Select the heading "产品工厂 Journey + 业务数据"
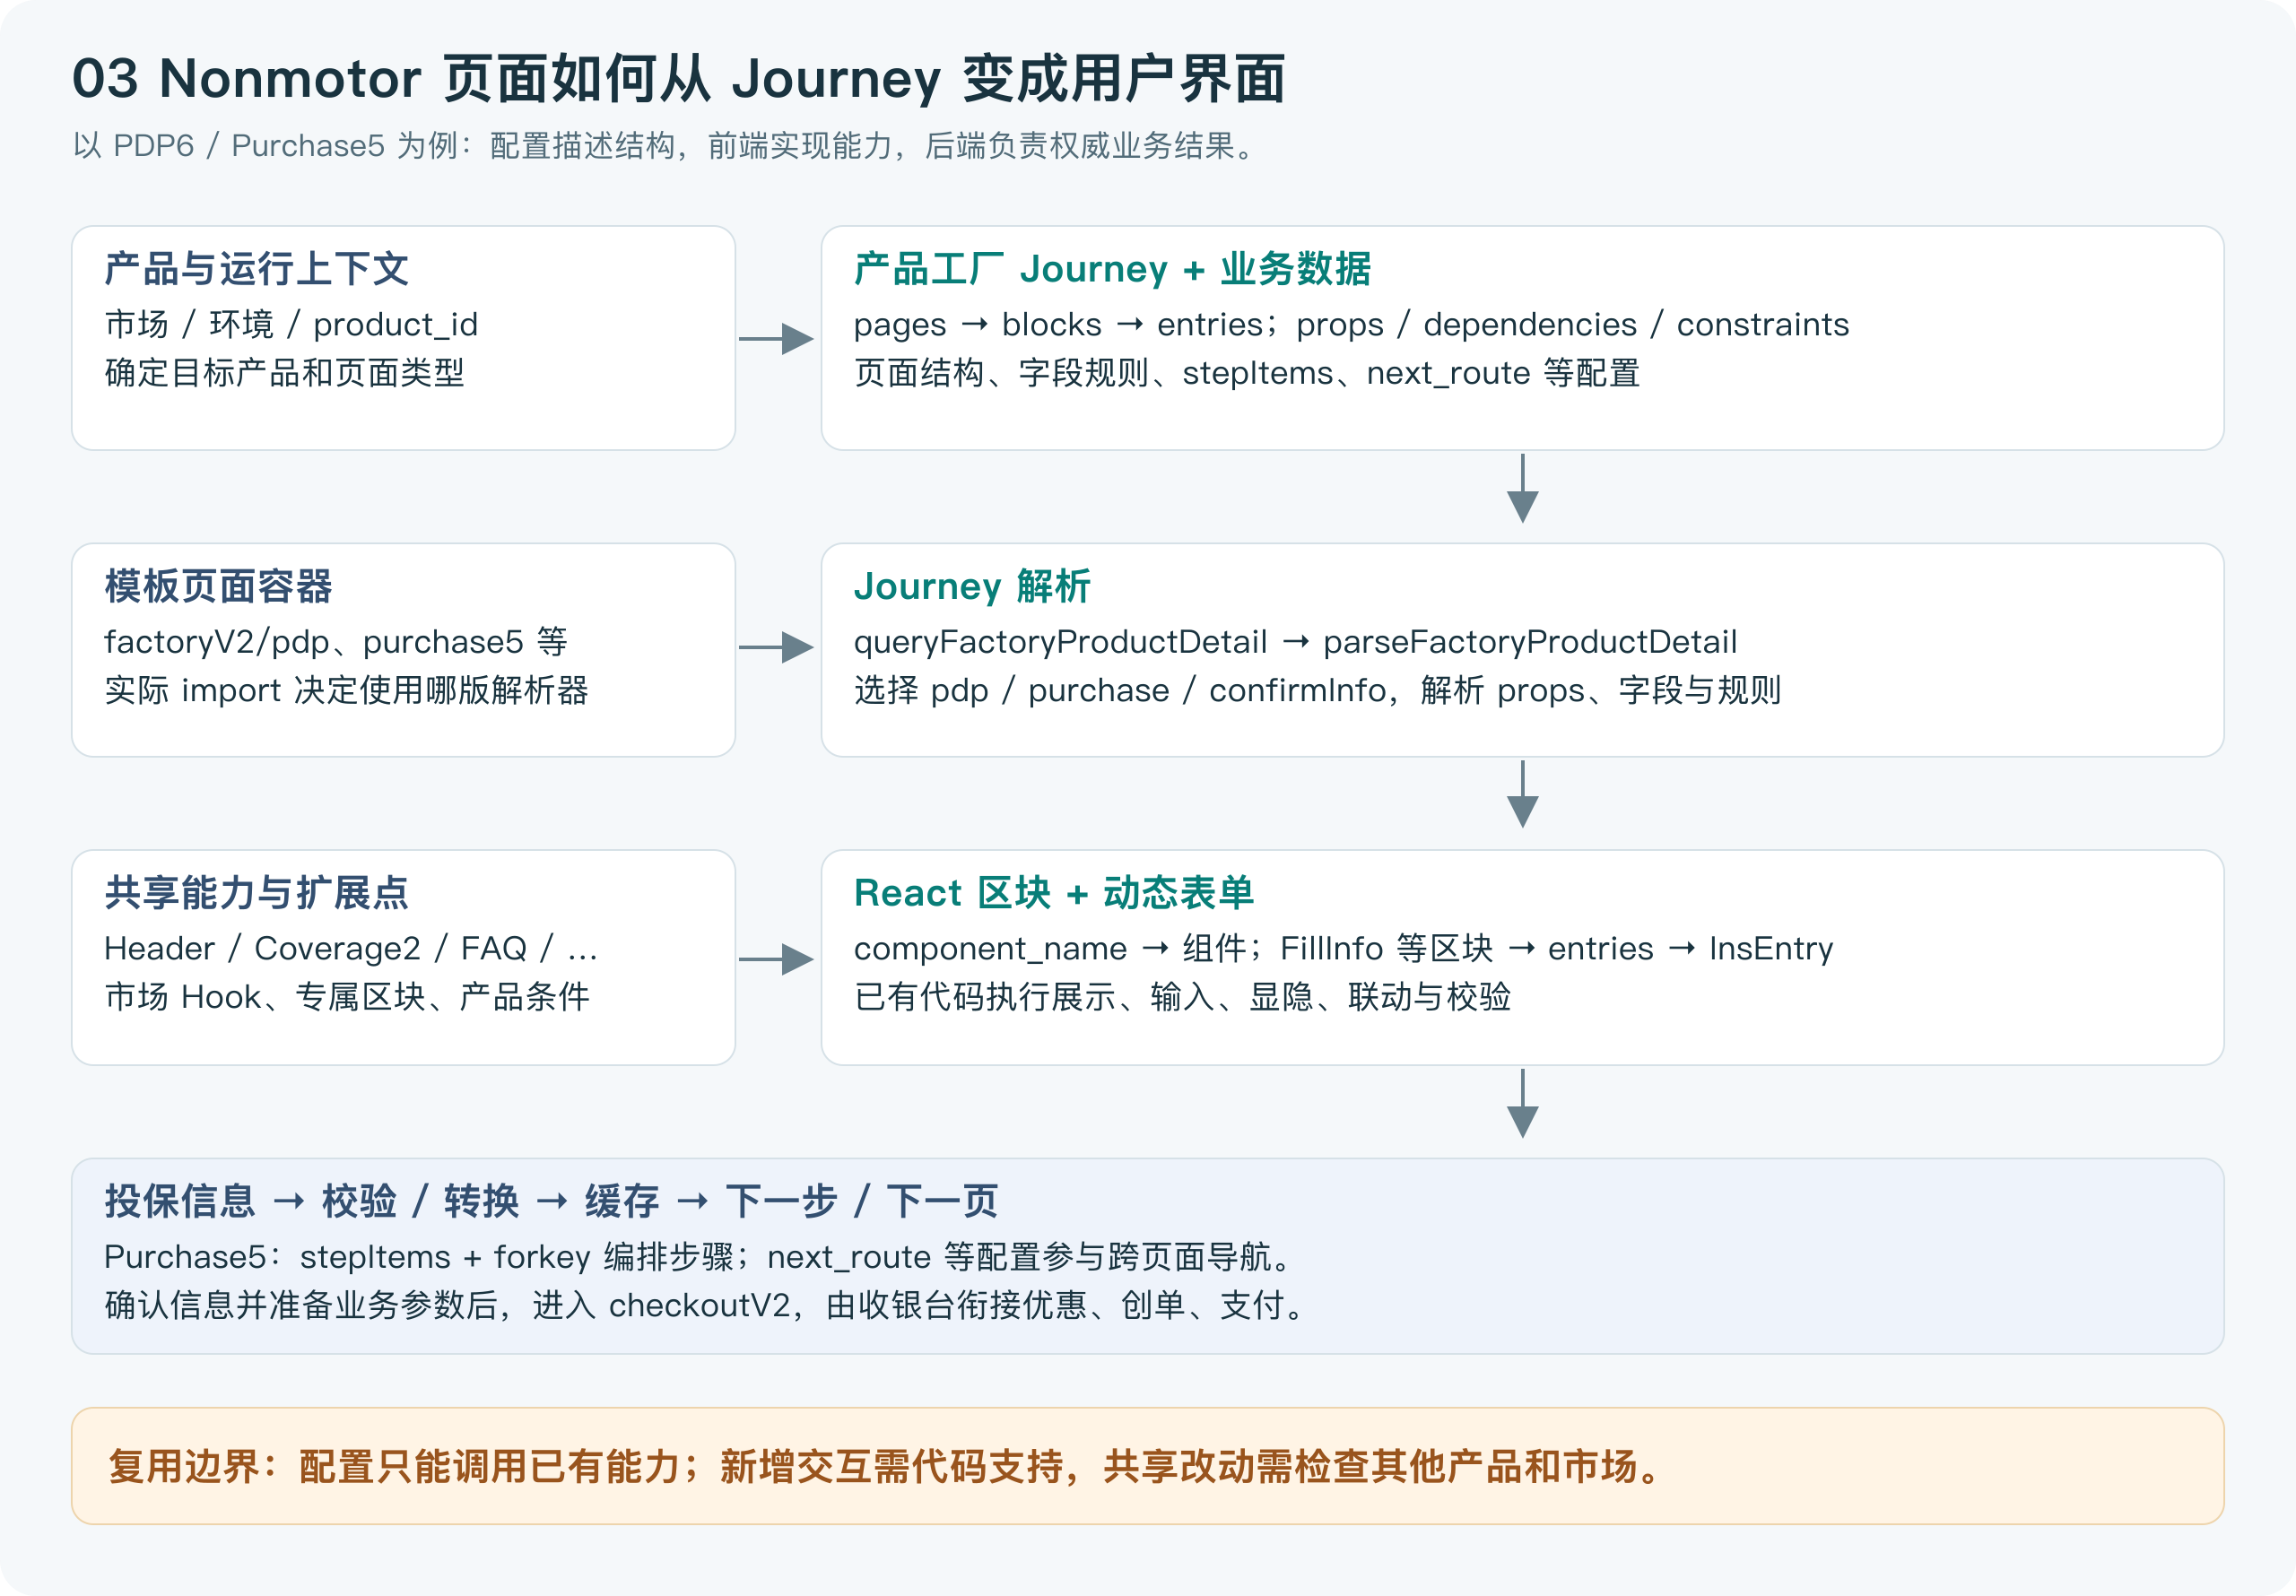Screen dimensions: 2296x1596 (x=1112, y=269)
